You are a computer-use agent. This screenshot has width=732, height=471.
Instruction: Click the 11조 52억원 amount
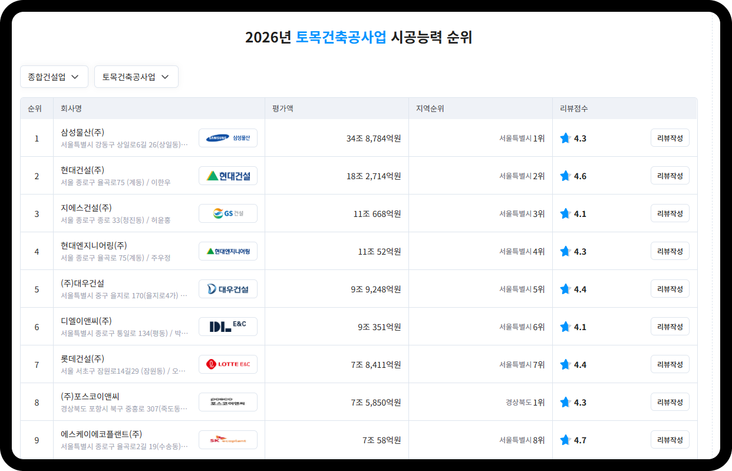click(380, 252)
